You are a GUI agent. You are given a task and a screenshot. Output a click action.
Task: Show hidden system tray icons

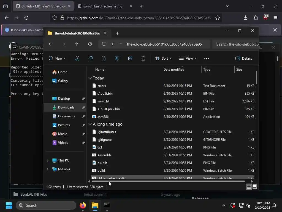coord(224,205)
